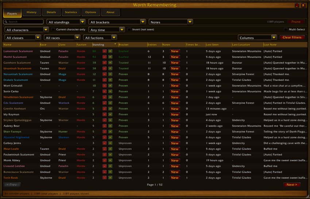Screen dimensions: 310x199
Task: Click plus icon on Torin Rook row
Action: 110,178
